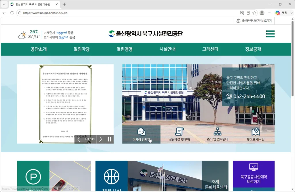Open the 알림마당 menu

82,49
